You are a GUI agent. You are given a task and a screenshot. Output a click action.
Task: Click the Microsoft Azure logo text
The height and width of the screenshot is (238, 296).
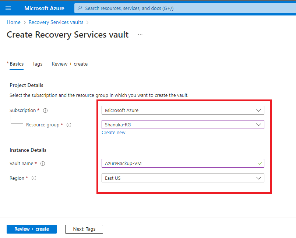pyautogui.click(x=44, y=8)
